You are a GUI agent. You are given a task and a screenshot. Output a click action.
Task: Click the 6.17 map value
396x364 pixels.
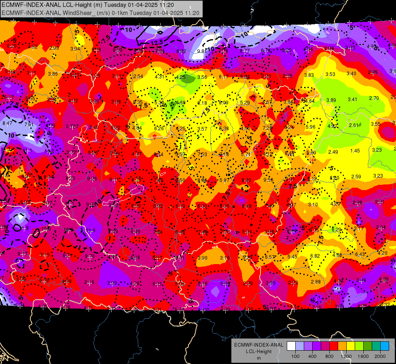224,77
